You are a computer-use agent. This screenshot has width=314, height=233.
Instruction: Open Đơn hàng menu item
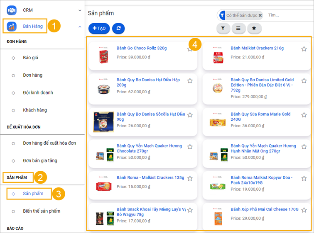coord(33,75)
